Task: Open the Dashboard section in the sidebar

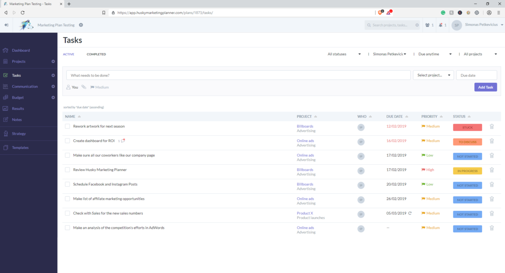Action: pos(21,50)
